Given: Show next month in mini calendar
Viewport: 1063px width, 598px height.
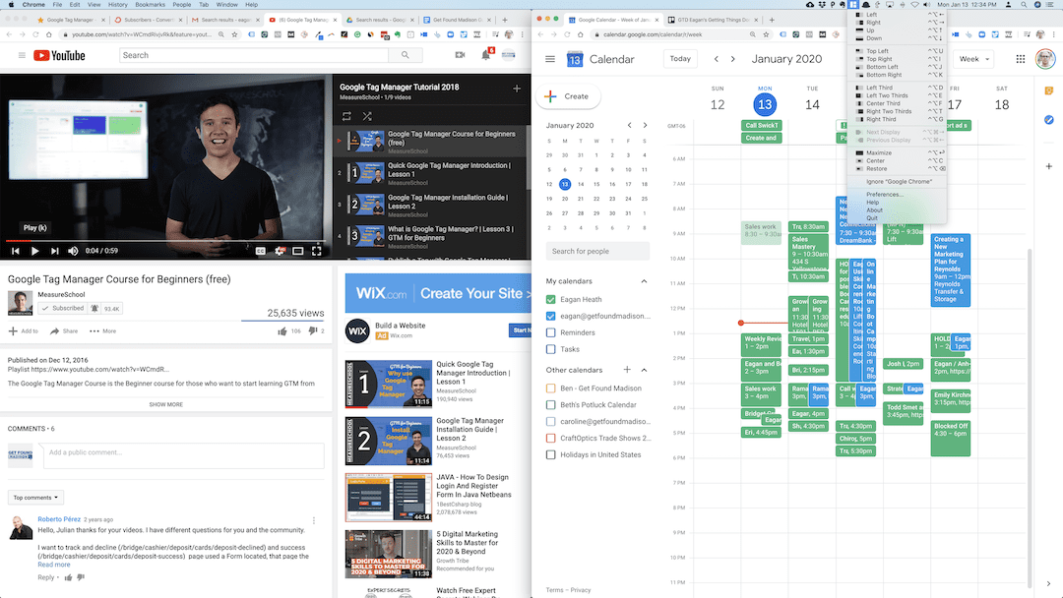Looking at the screenshot, I should coord(645,125).
